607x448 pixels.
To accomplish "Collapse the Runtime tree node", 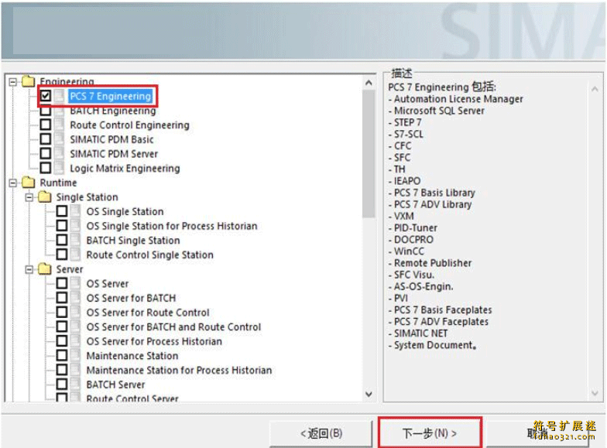I will click(12, 183).
